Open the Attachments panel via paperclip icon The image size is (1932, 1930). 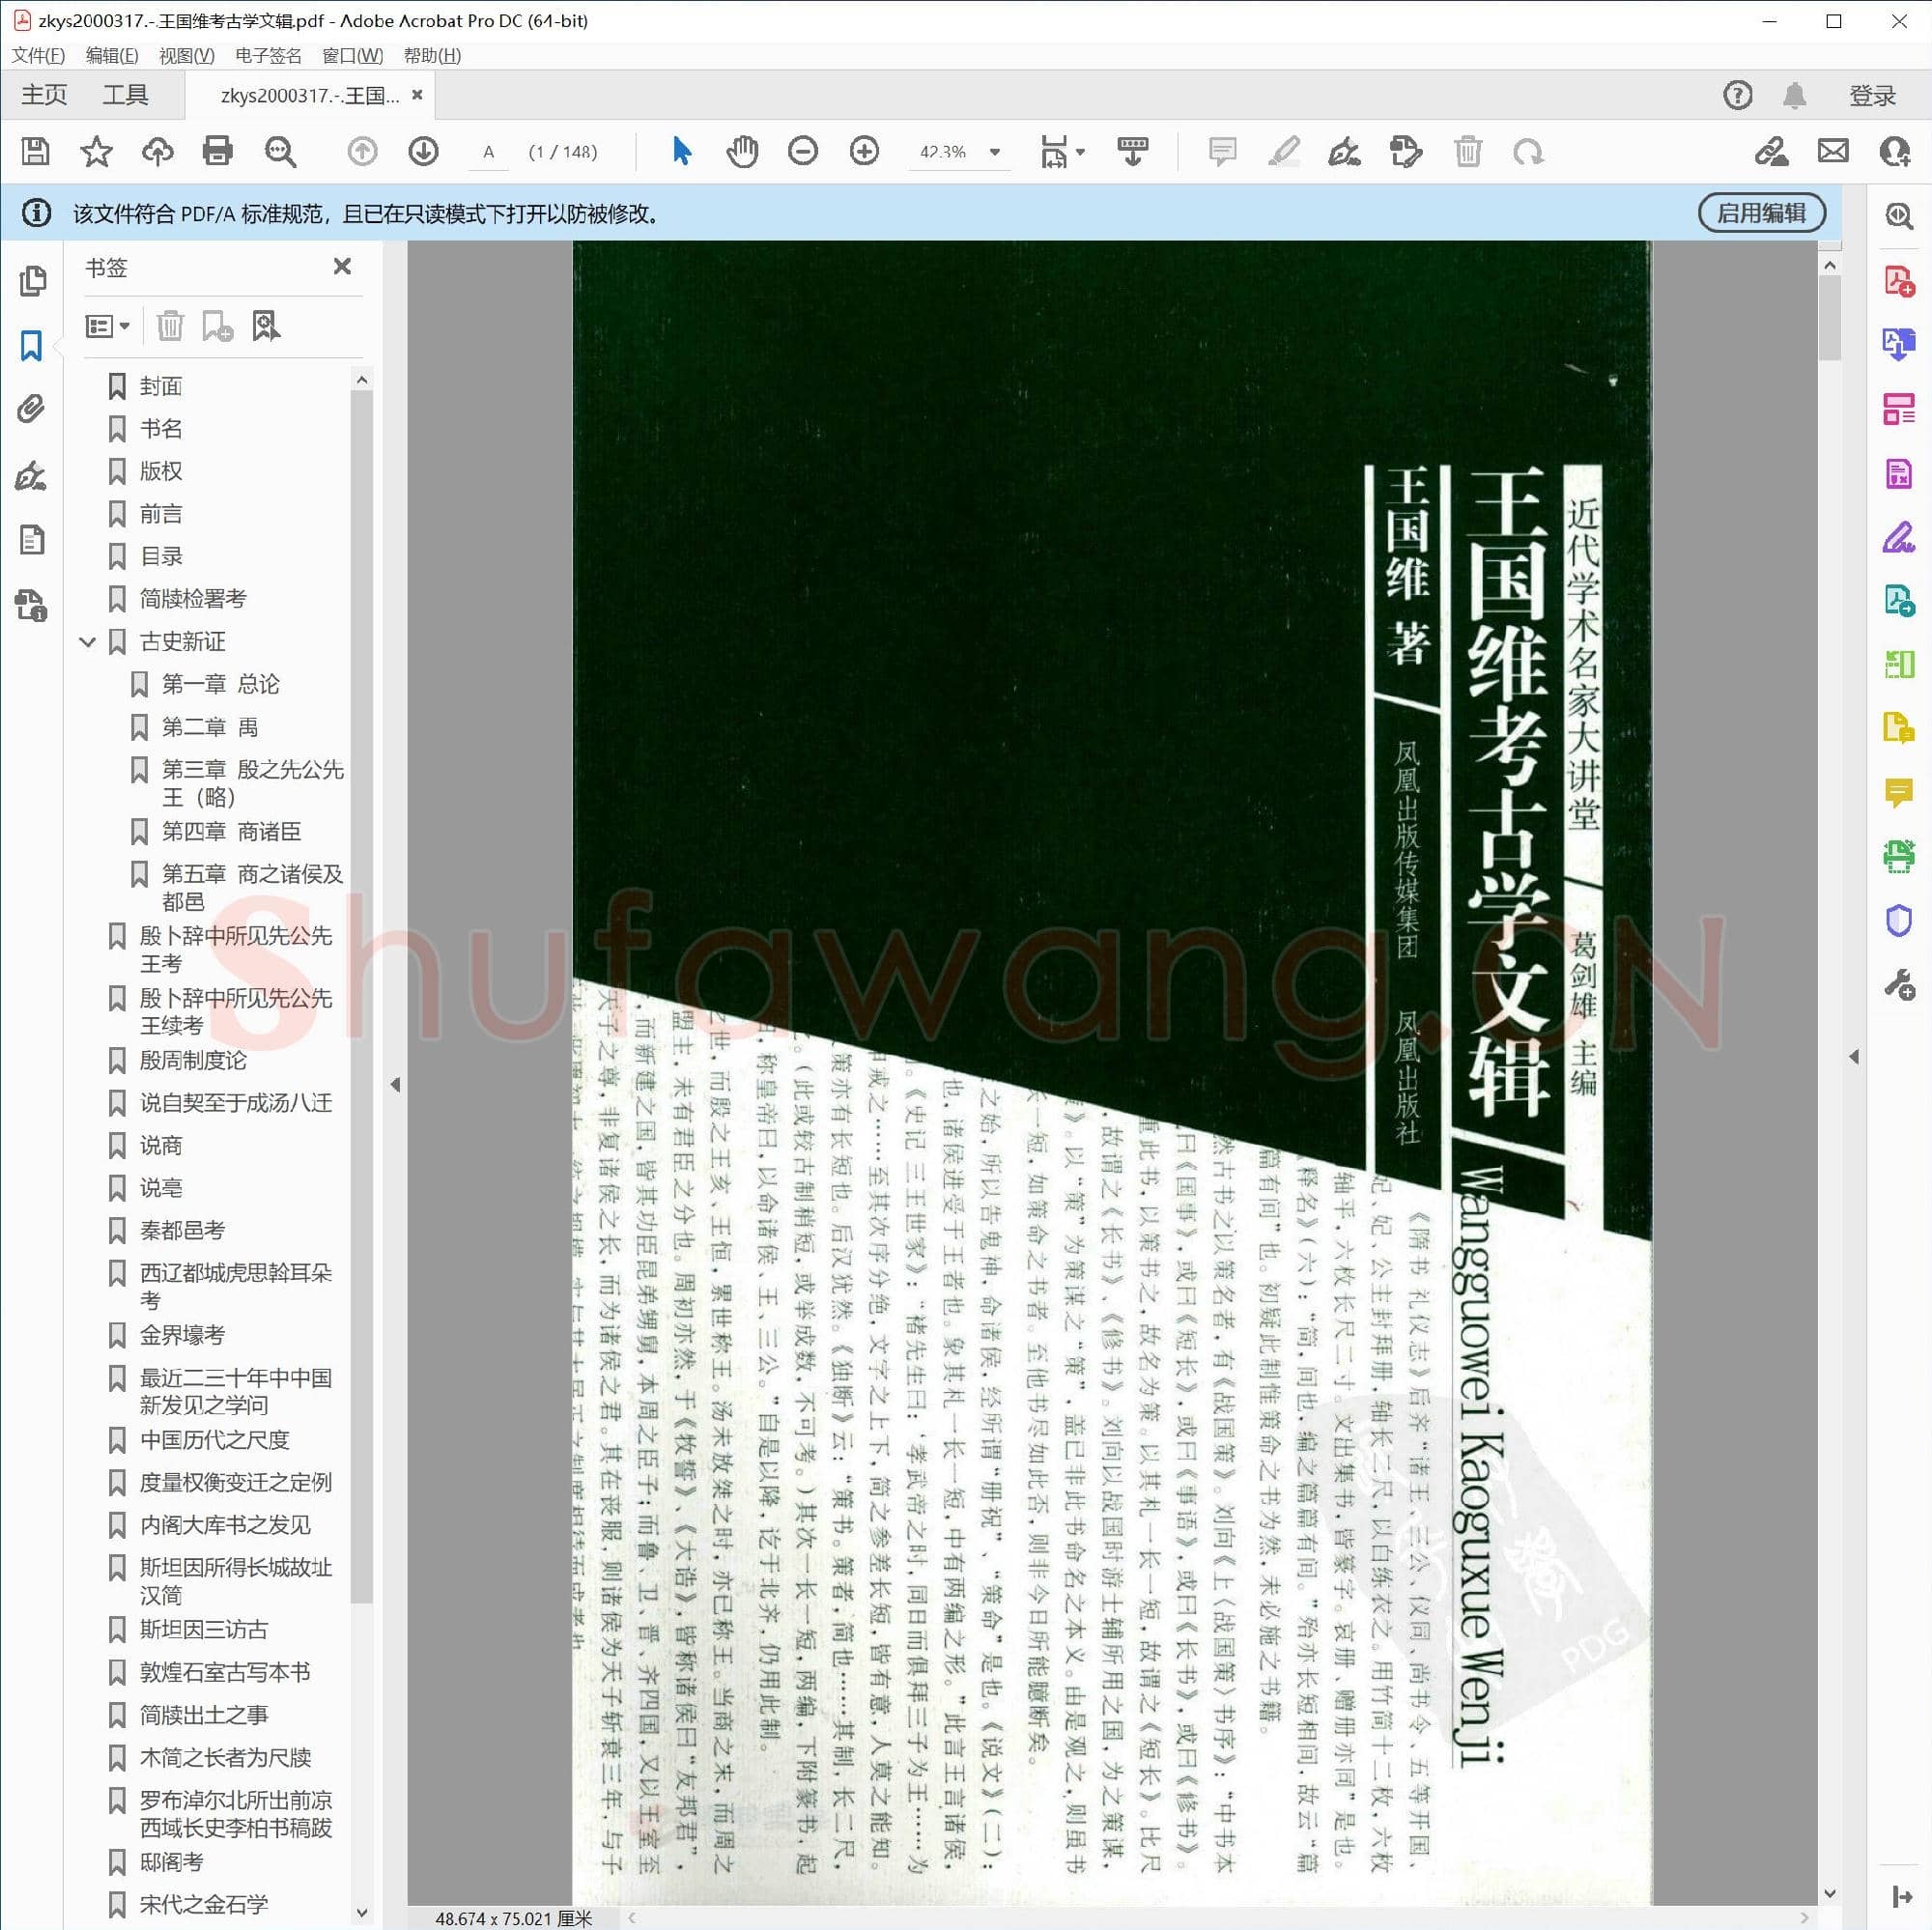pos(33,409)
